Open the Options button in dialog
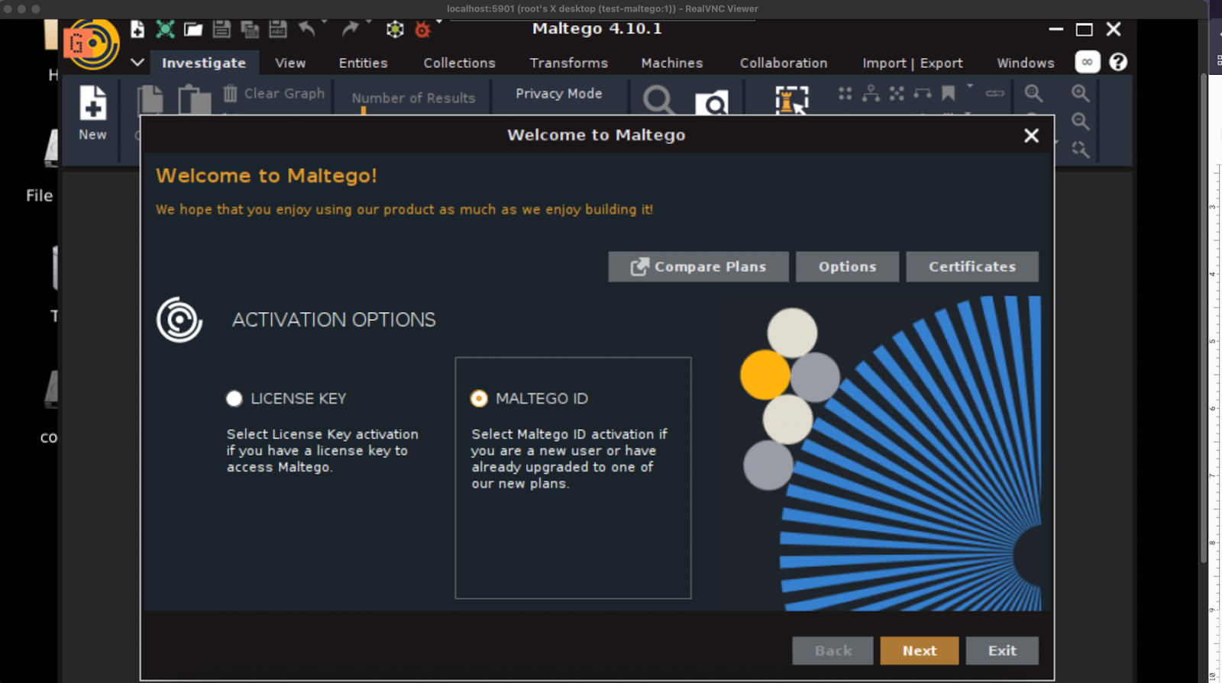1222x683 pixels. pos(848,267)
